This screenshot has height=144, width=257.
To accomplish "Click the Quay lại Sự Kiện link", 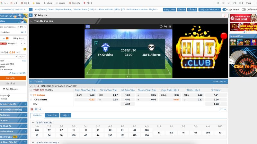I will tap(17, 73).
